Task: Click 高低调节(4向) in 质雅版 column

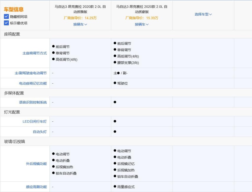Action: [67, 60]
